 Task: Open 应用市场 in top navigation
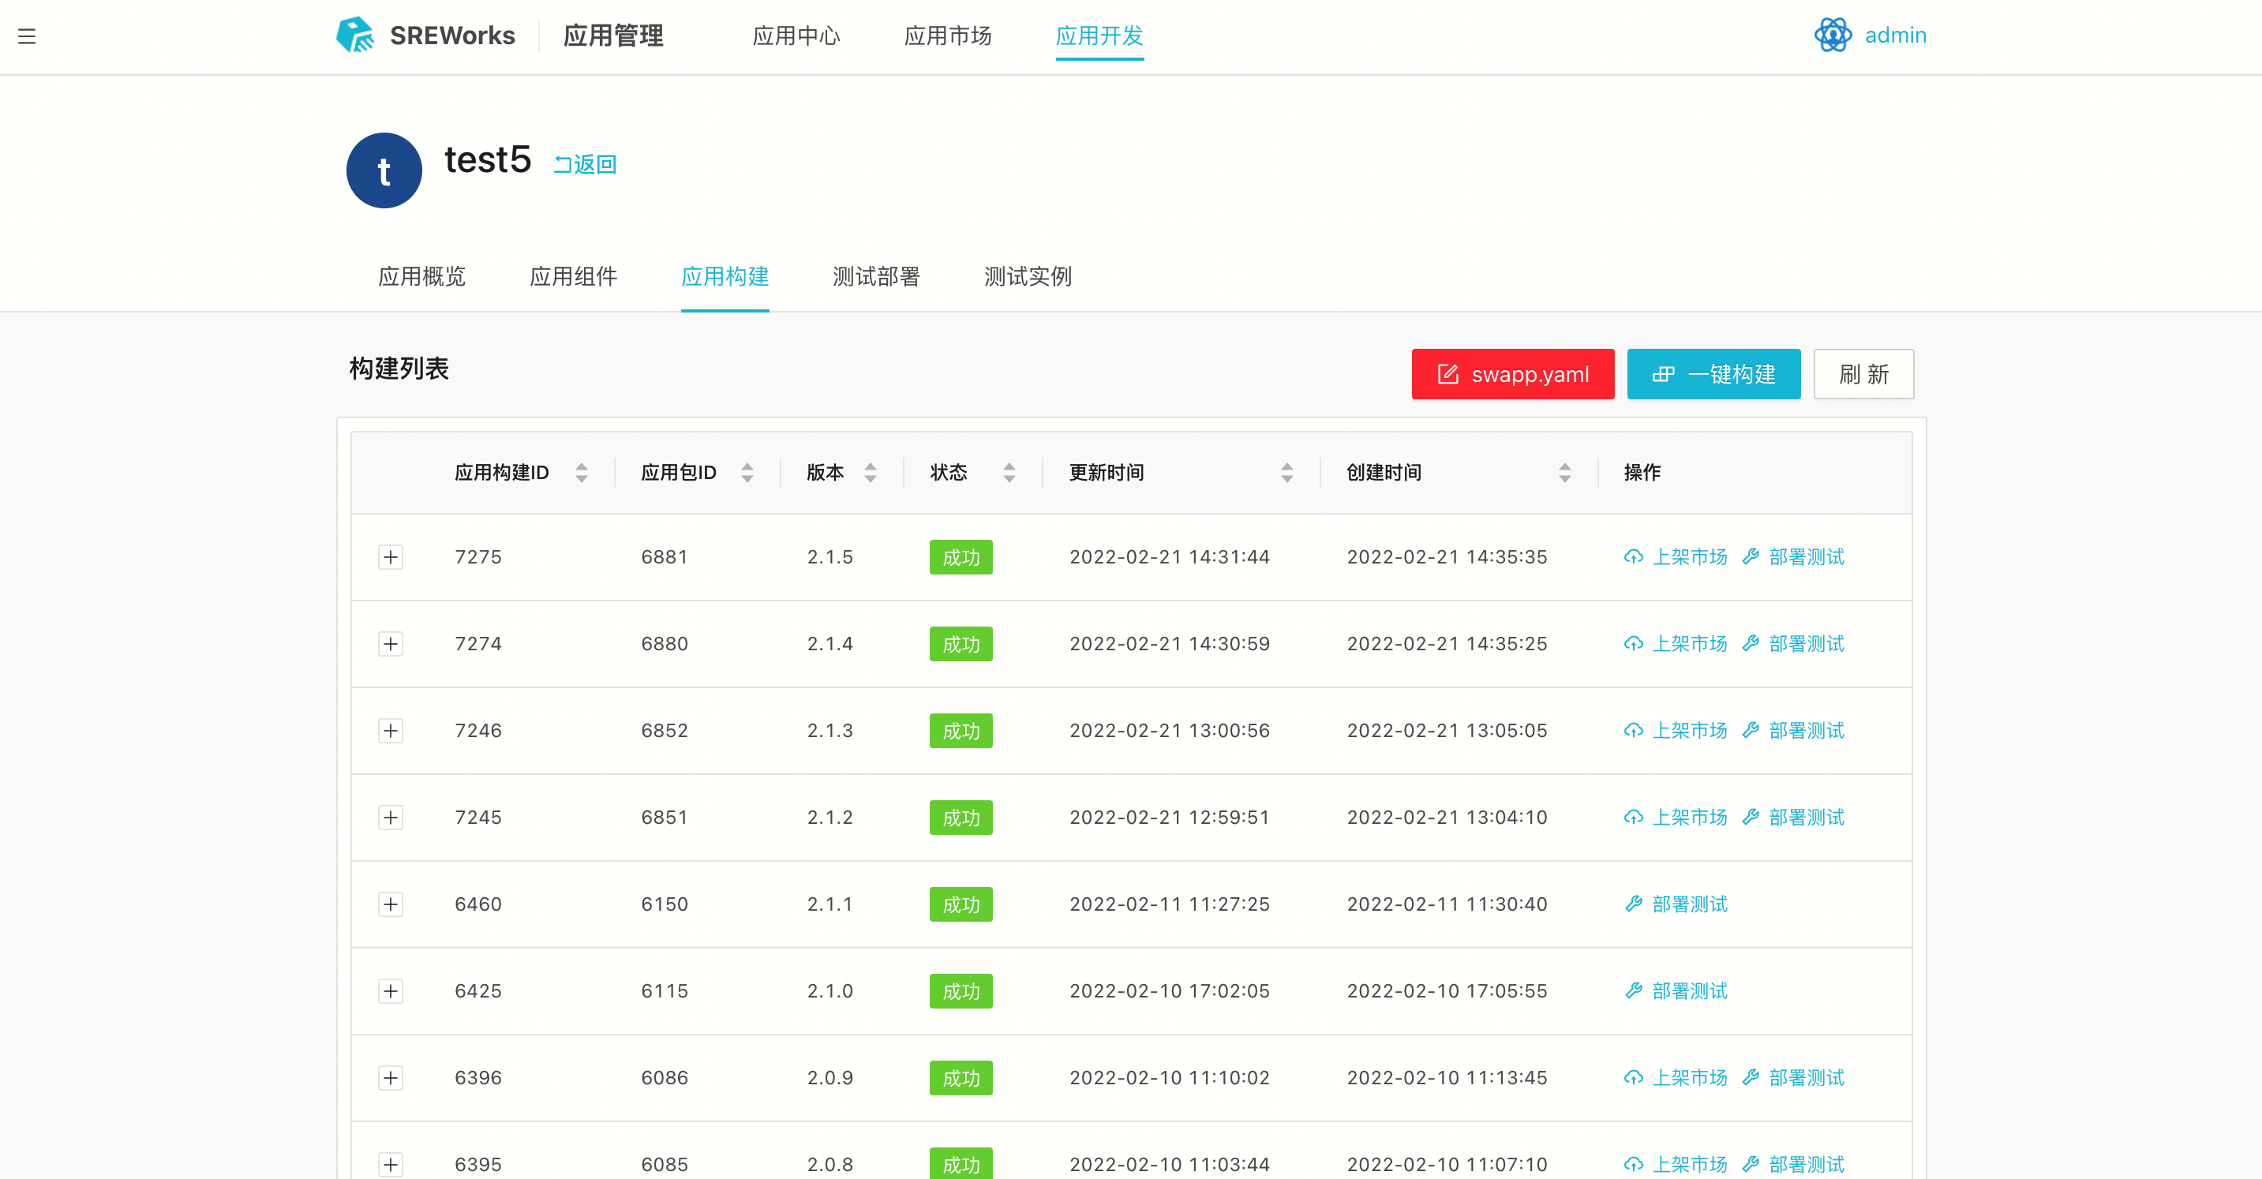[x=947, y=36]
